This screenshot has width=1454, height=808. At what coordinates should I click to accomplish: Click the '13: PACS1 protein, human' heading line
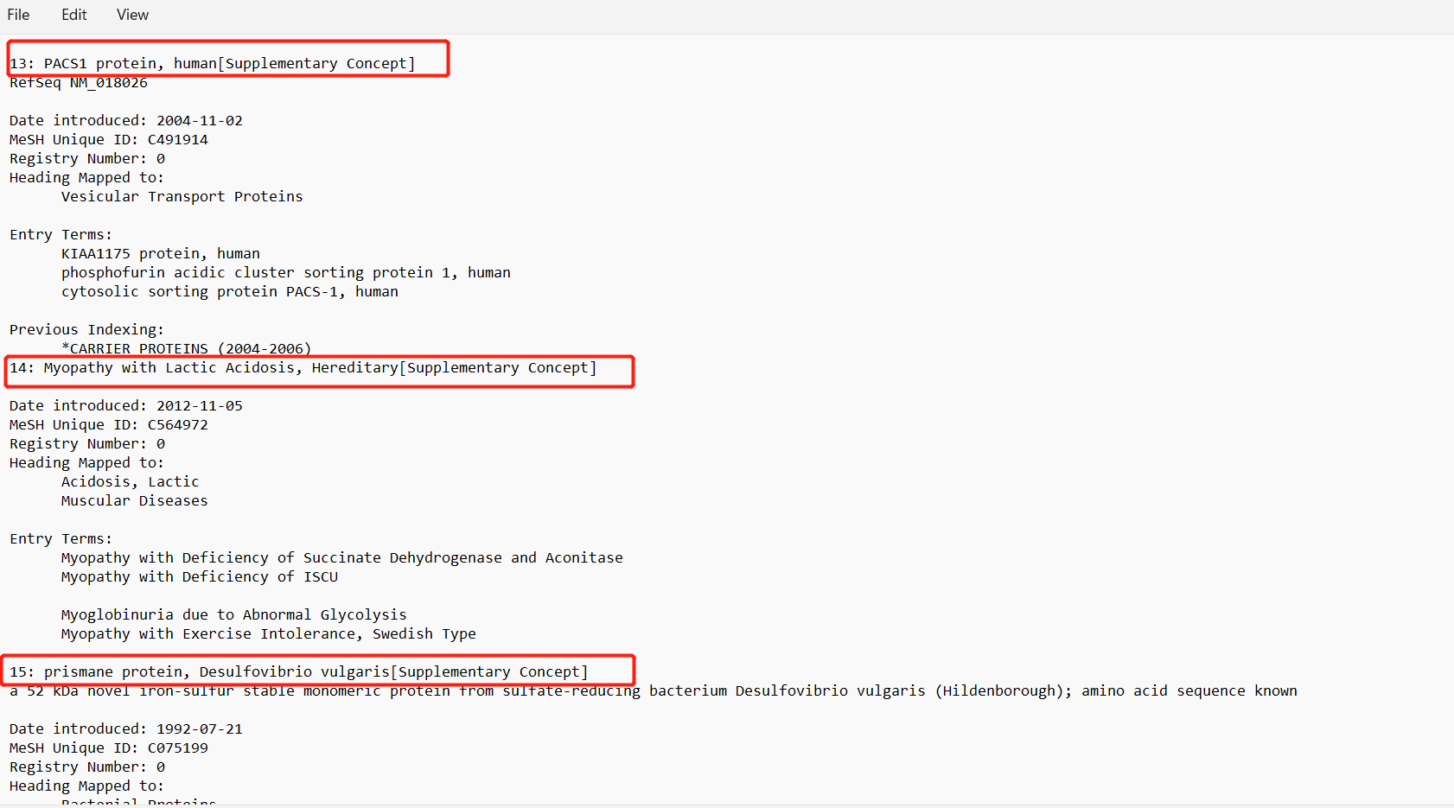(x=212, y=63)
